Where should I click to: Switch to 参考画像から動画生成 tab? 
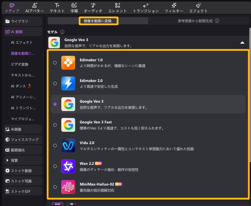point(198,21)
